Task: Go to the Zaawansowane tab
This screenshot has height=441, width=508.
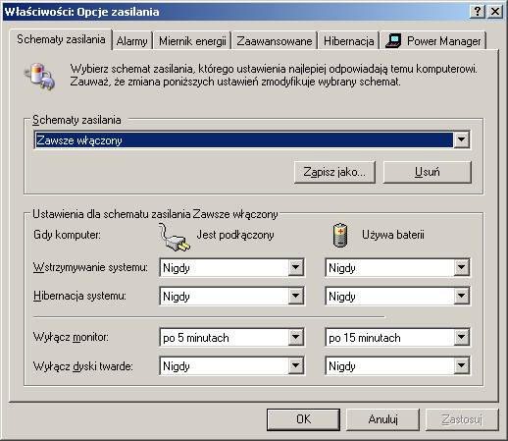Action: 275,41
